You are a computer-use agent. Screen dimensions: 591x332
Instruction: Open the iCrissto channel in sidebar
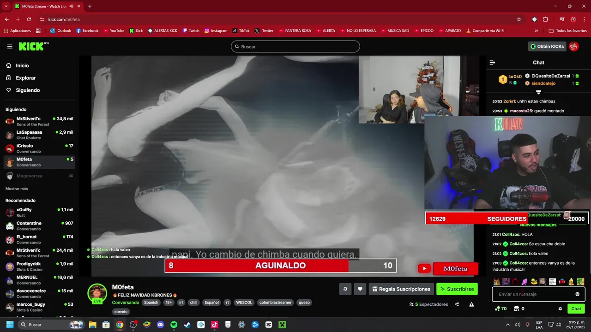[39, 148]
